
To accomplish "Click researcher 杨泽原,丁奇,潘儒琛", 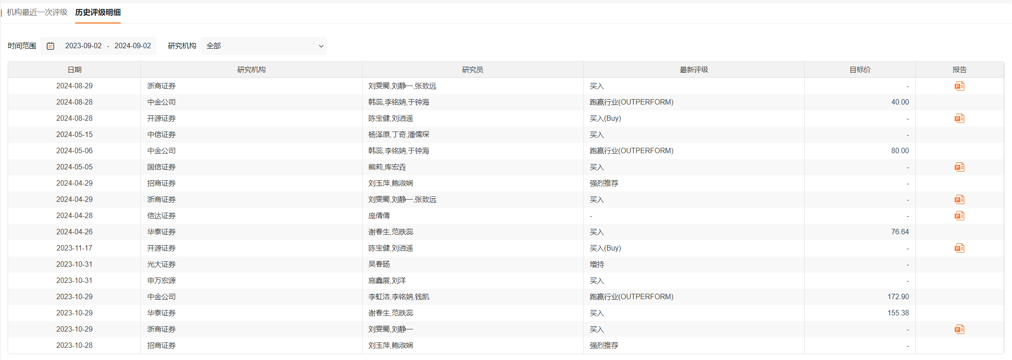I will 399,135.
